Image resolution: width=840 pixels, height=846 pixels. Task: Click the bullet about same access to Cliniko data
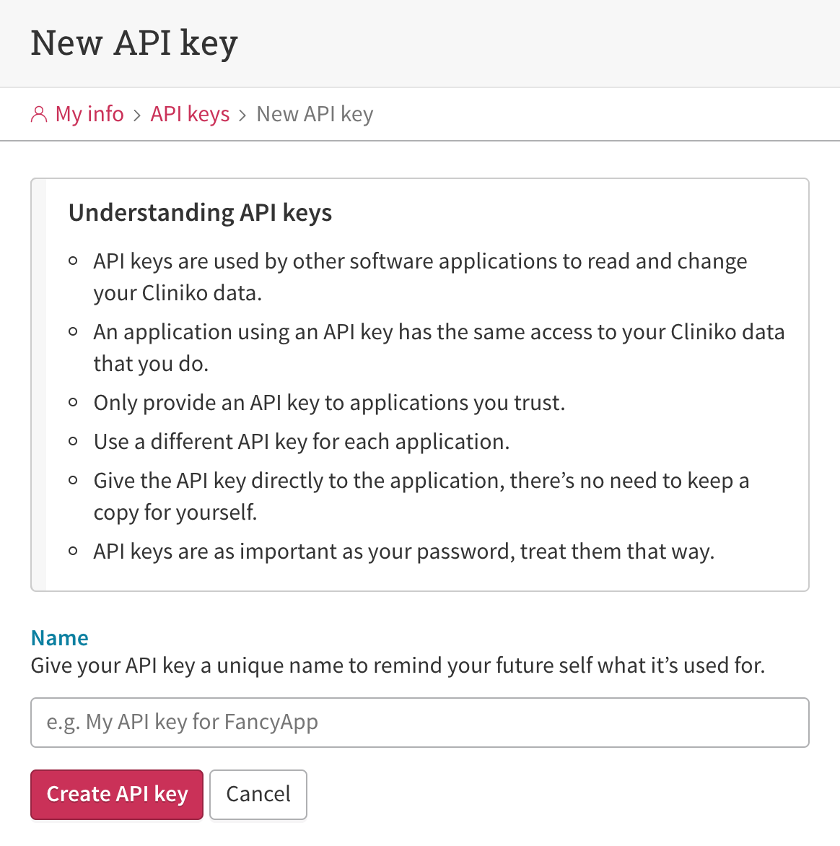point(439,347)
